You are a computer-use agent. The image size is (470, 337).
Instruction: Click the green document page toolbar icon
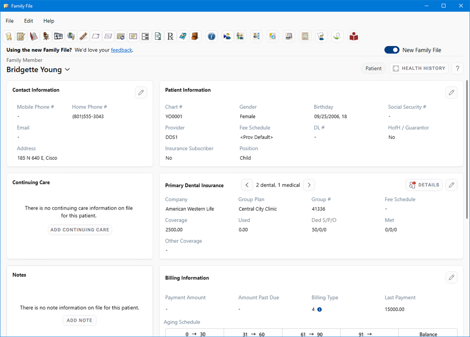158,36
